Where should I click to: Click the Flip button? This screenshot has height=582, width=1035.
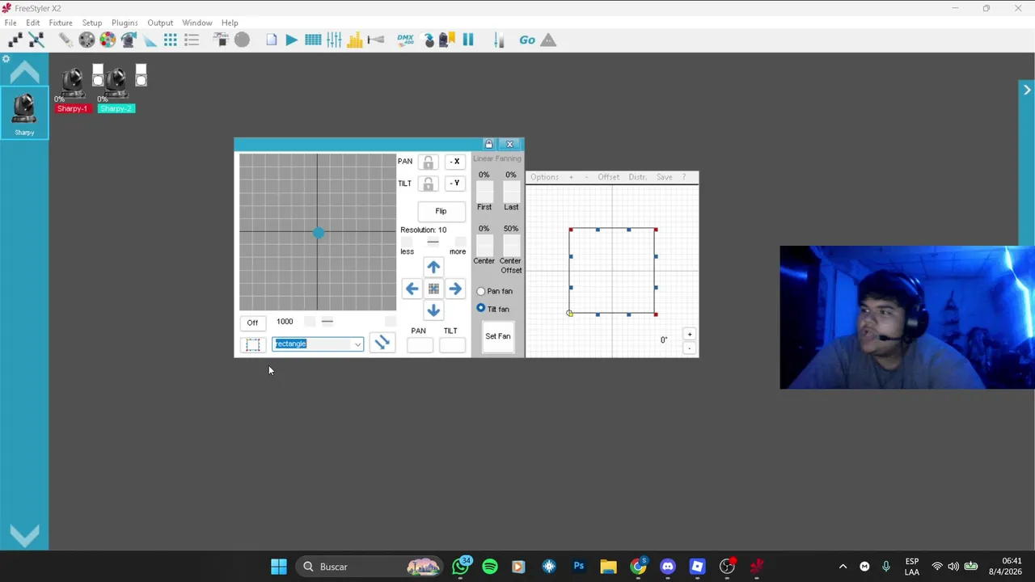click(441, 211)
